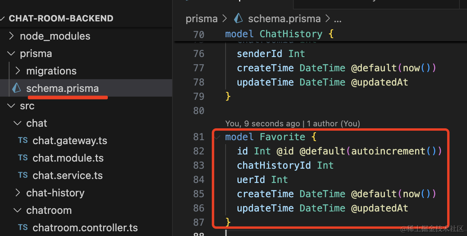Click the breadcrumb ellipsis segment
Viewport: 467px width, 236px height.
[338, 19]
